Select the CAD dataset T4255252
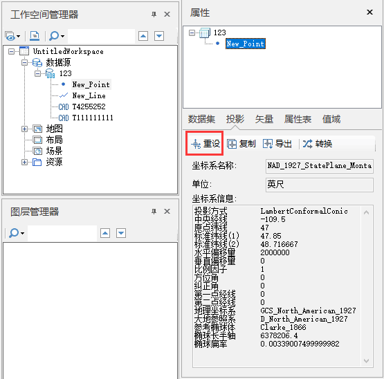 pos(89,107)
